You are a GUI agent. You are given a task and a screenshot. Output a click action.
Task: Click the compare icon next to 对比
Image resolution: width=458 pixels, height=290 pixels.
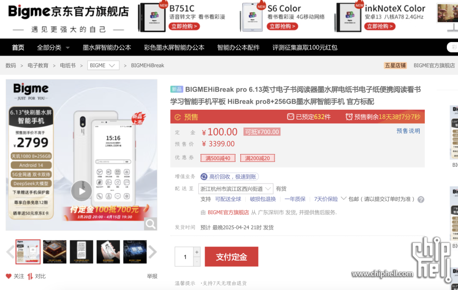(x=30, y=276)
